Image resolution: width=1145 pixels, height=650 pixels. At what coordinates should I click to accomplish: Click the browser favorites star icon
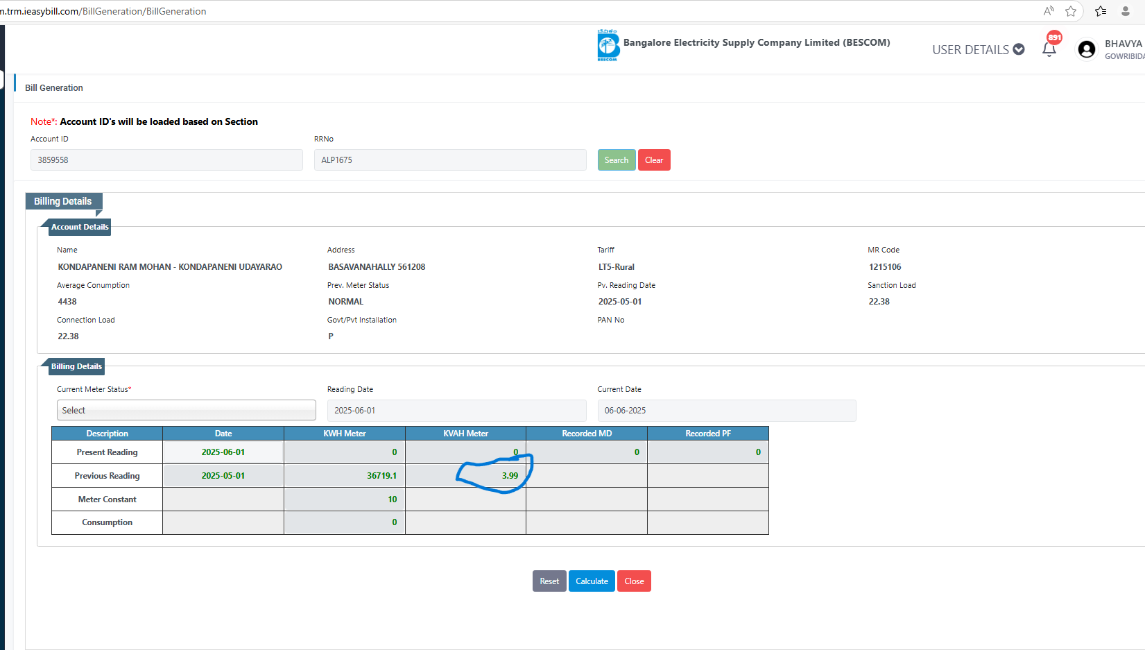click(1071, 11)
